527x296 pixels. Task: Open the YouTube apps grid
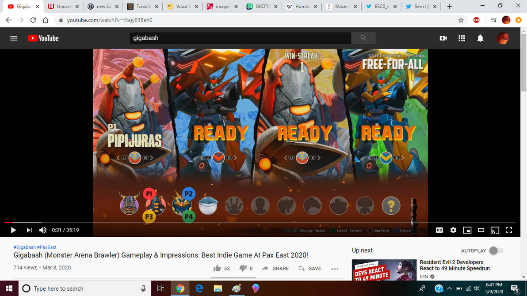click(462, 38)
